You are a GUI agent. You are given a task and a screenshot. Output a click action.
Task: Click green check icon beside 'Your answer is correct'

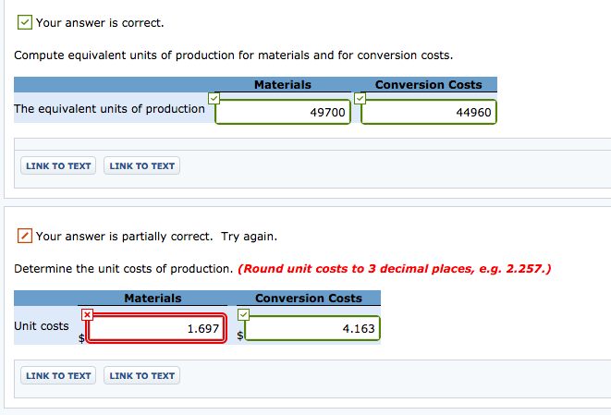pyautogui.click(x=25, y=22)
